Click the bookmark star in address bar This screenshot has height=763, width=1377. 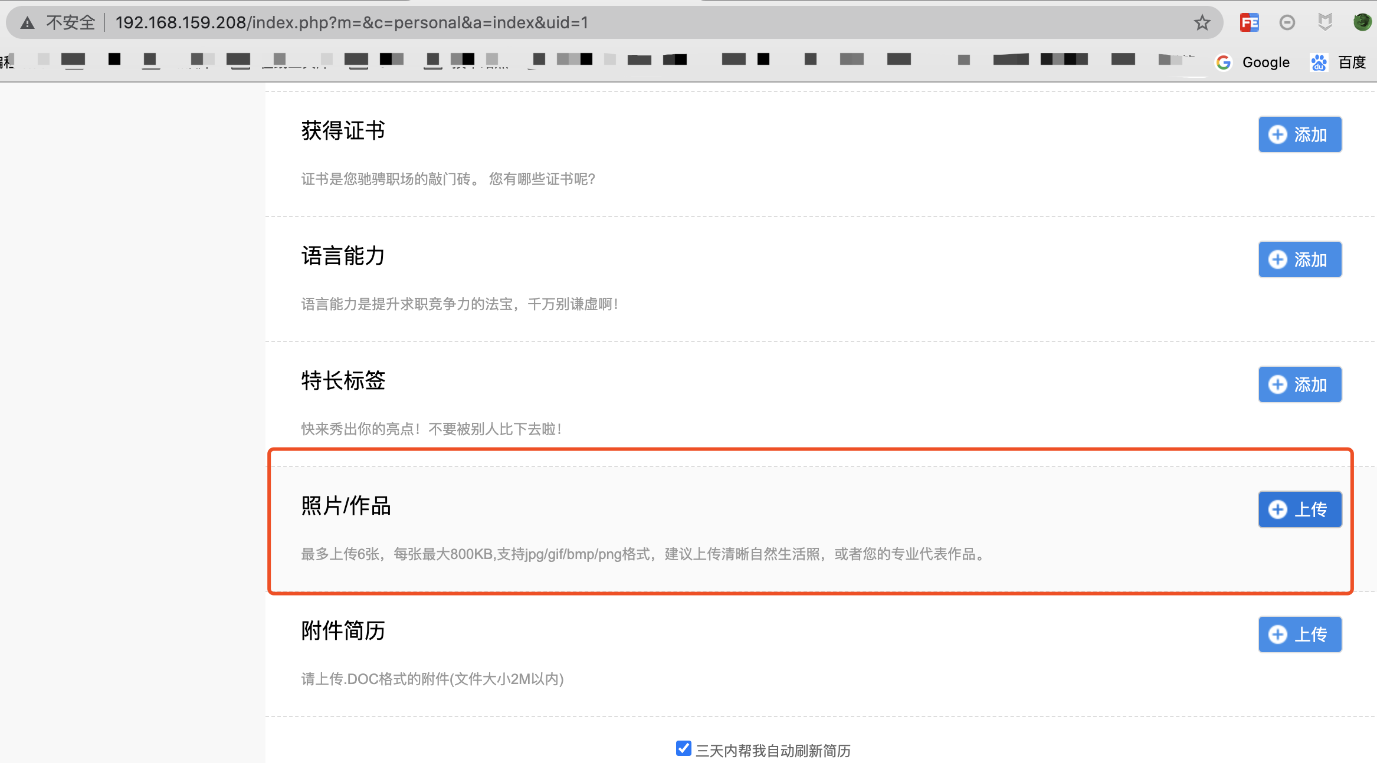coord(1202,23)
